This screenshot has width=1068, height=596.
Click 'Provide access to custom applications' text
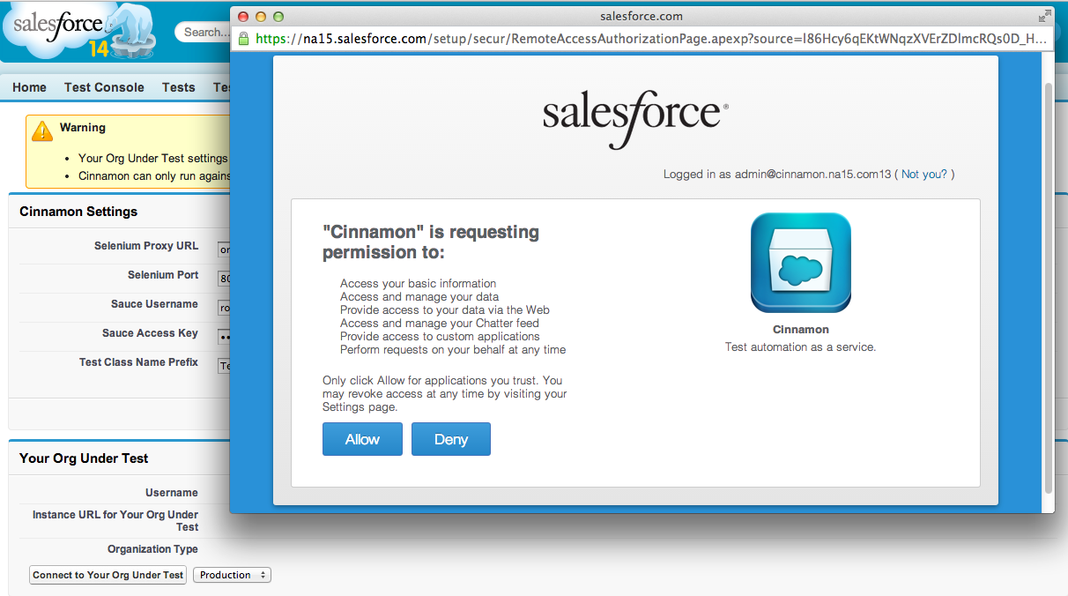click(x=440, y=337)
